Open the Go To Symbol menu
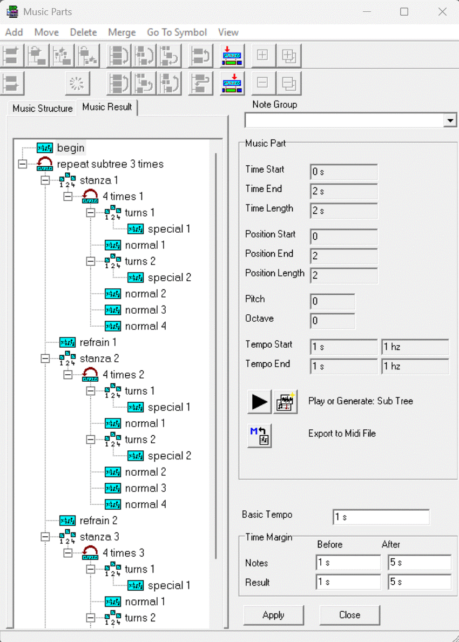The height and width of the screenshot is (642, 459). click(x=177, y=32)
